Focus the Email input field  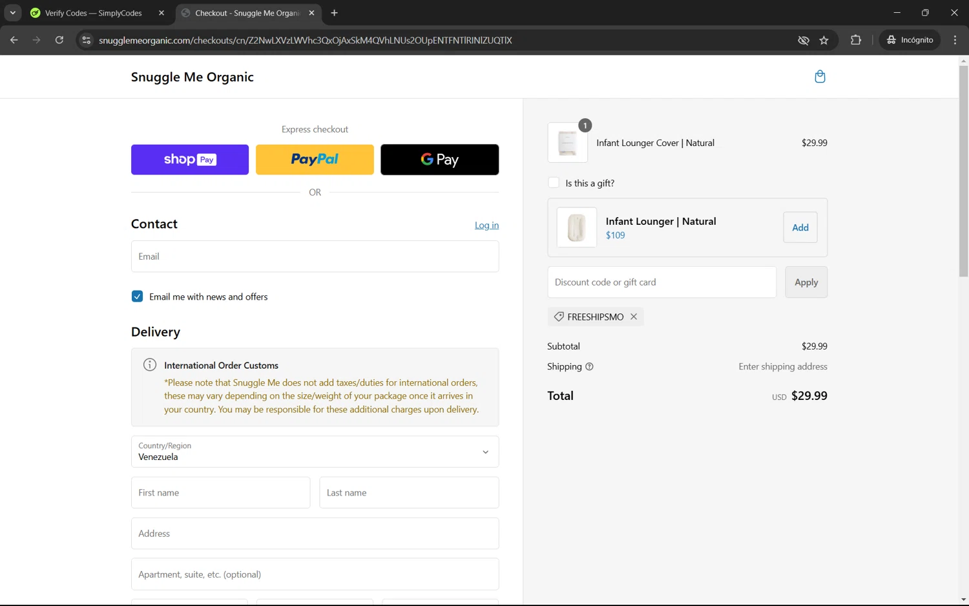[x=315, y=256]
